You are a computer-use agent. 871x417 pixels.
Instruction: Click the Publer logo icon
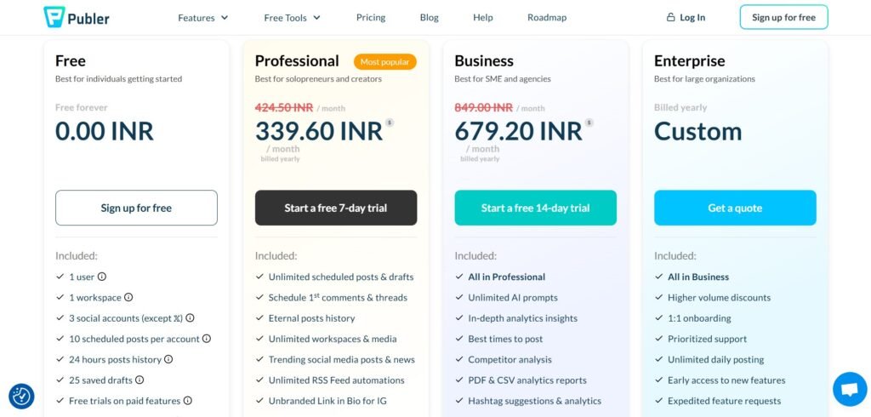click(54, 17)
